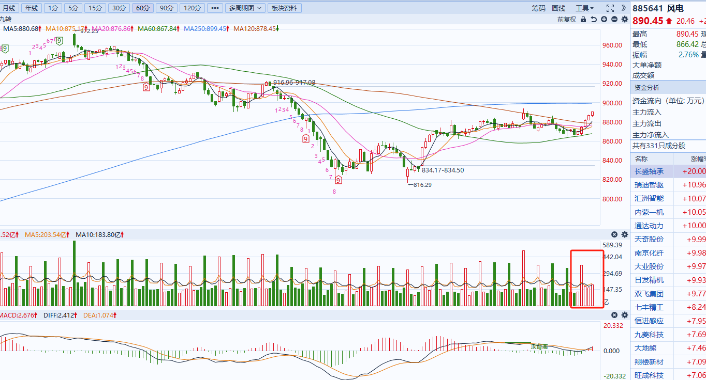Close the MACD indicator panel
Viewport: 706px width, 380px height.
tap(614, 315)
